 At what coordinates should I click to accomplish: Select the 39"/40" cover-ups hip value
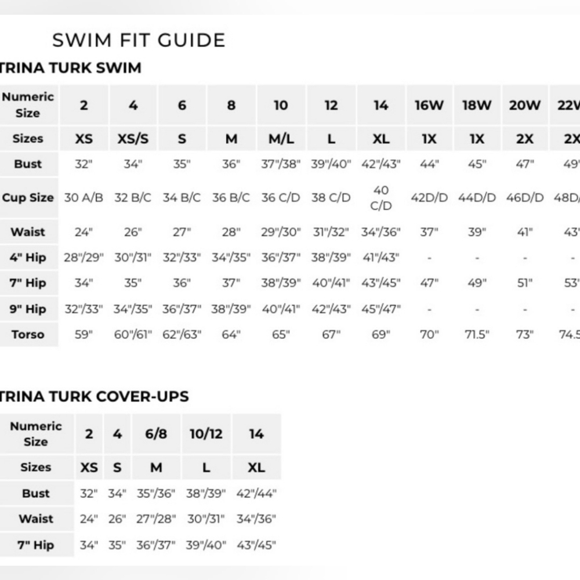(x=206, y=545)
